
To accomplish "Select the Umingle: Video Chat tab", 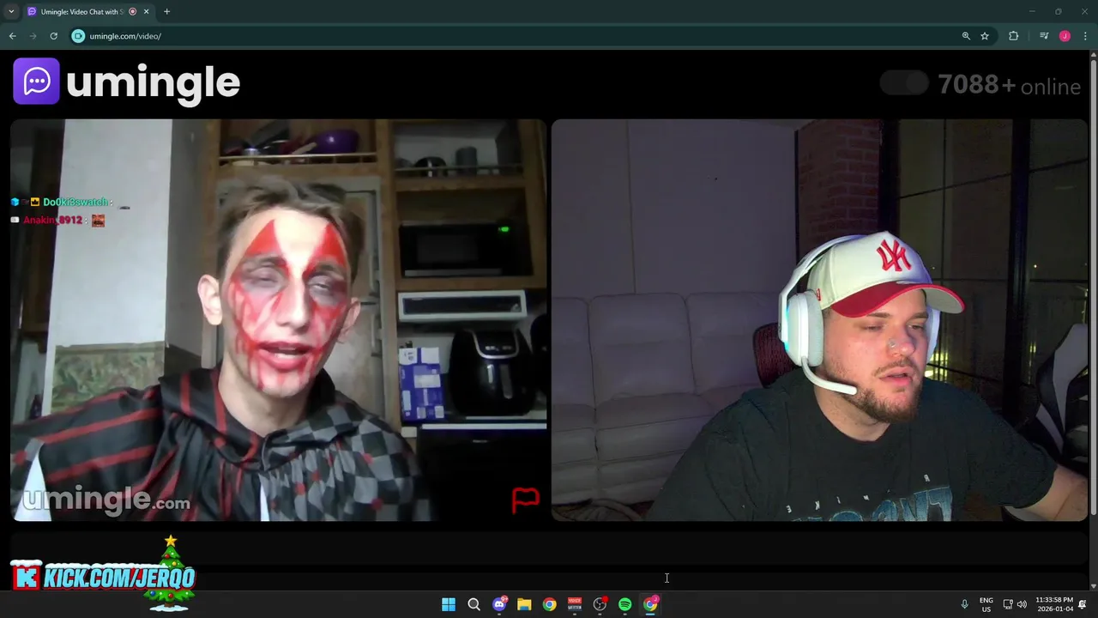I will coord(87,12).
